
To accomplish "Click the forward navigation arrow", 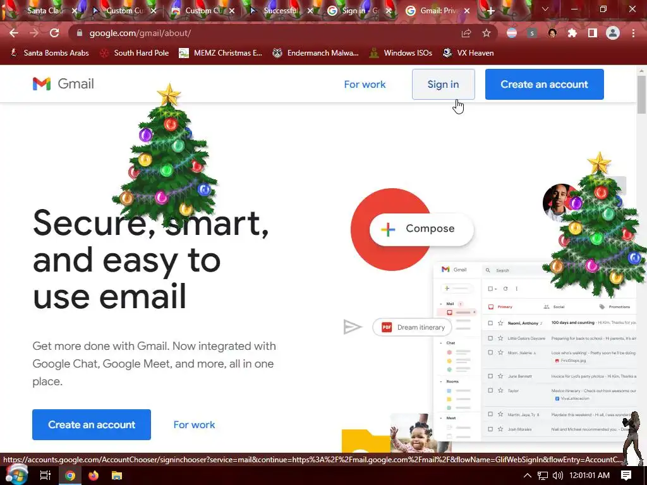I will (x=34, y=33).
